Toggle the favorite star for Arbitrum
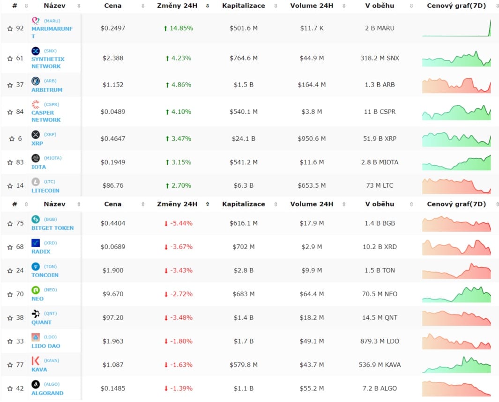 click(10, 85)
